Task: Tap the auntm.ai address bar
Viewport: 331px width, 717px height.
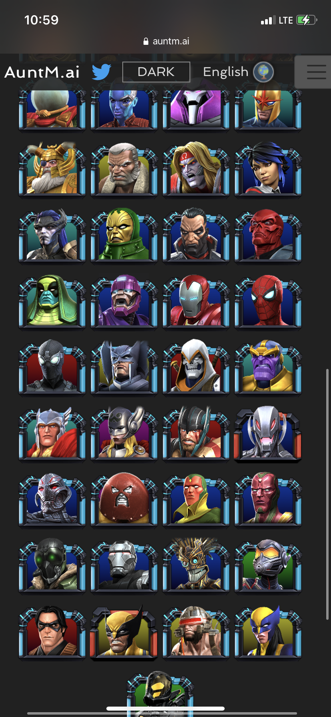Action: tap(166, 41)
